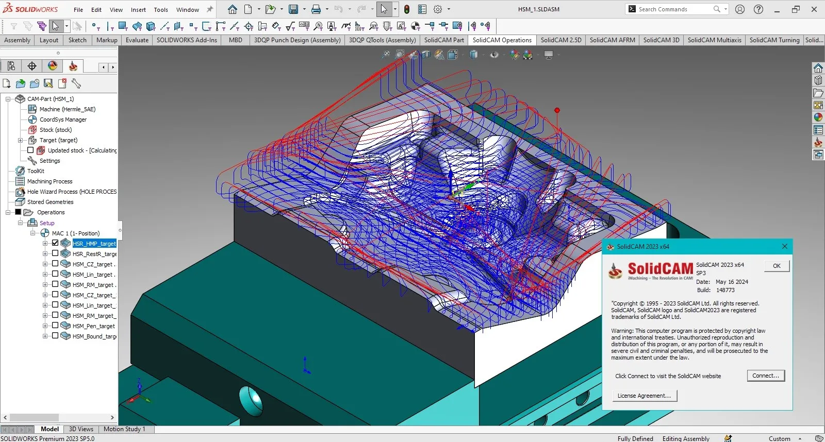Switch to the SolidCAM 2.5D tab
The width and height of the screenshot is (825, 442).
pyautogui.click(x=560, y=40)
